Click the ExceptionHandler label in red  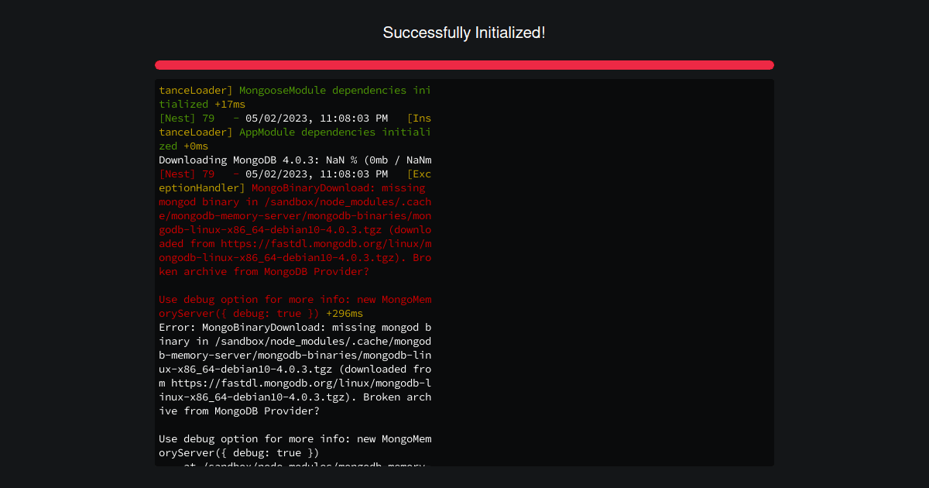pos(194,187)
